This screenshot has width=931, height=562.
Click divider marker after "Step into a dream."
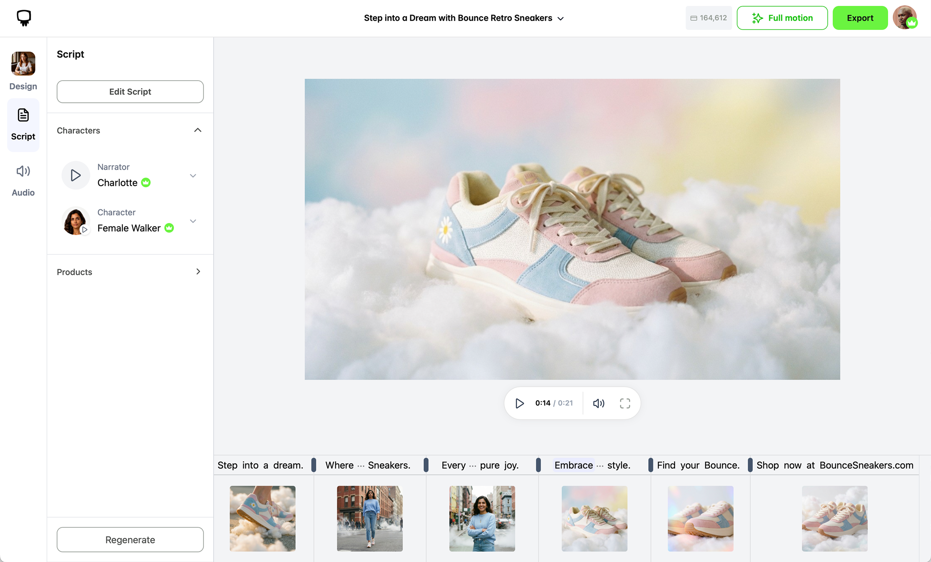[314, 465]
